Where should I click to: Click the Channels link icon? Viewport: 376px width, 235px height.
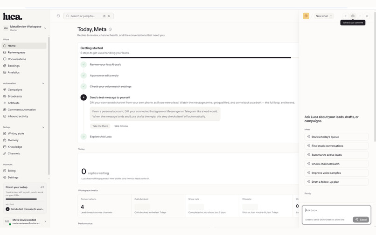point(5,153)
